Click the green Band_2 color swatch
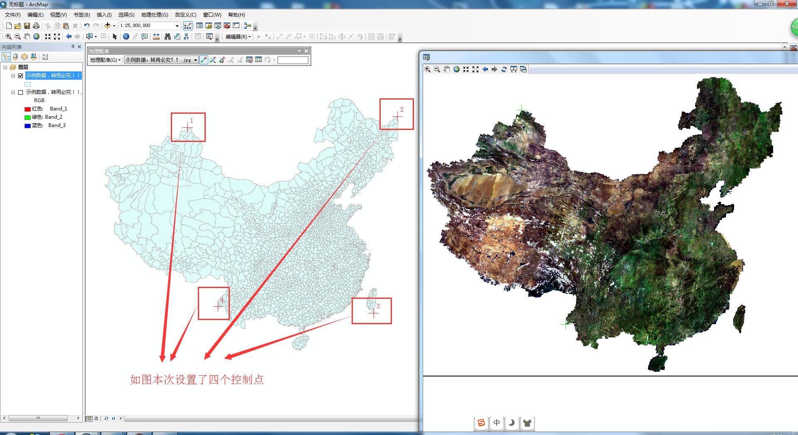Image resolution: width=798 pixels, height=435 pixels. click(27, 117)
